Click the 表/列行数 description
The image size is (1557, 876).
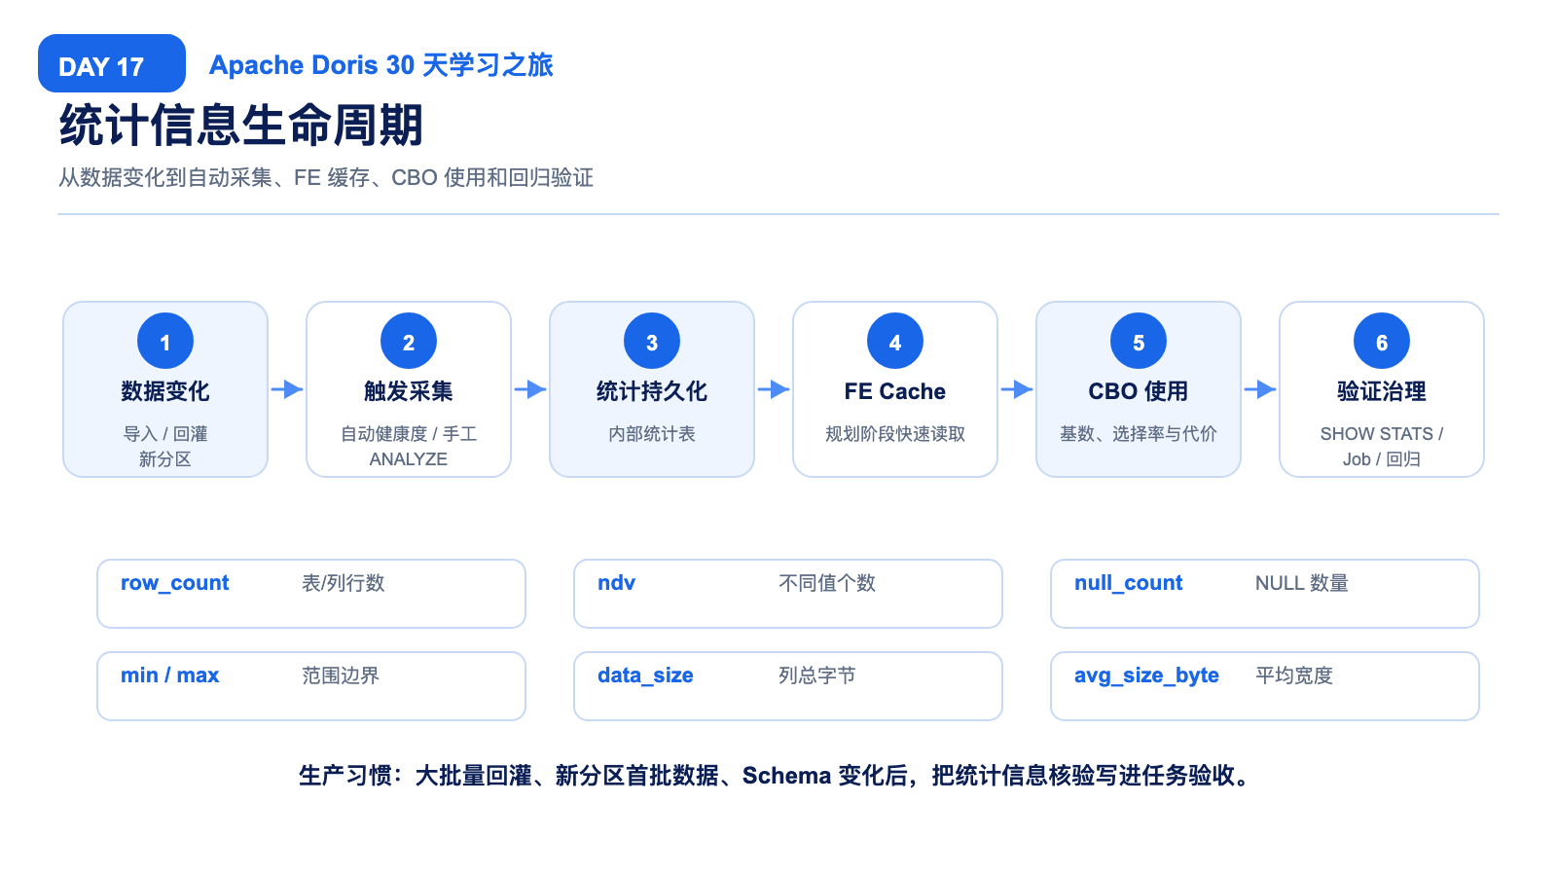[x=344, y=583]
